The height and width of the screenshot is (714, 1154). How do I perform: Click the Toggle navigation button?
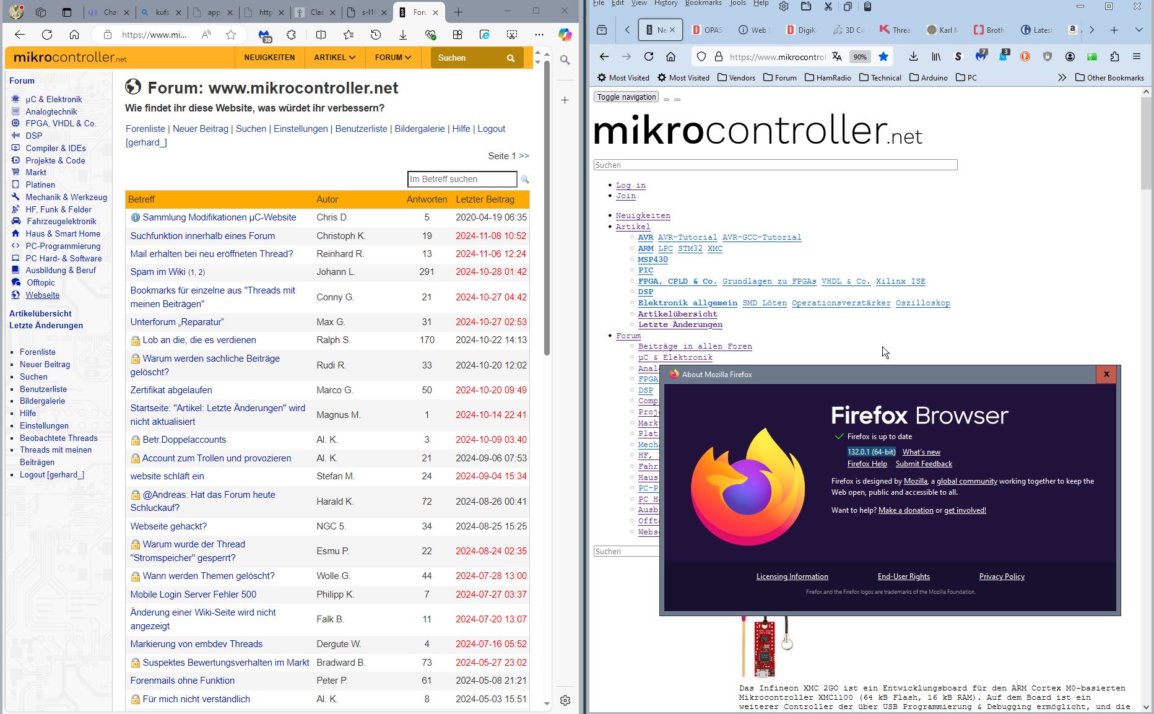pyautogui.click(x=626, y=97)
